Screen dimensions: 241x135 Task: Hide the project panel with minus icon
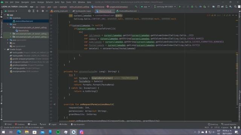pyautogui.click(x=47, y=11)
